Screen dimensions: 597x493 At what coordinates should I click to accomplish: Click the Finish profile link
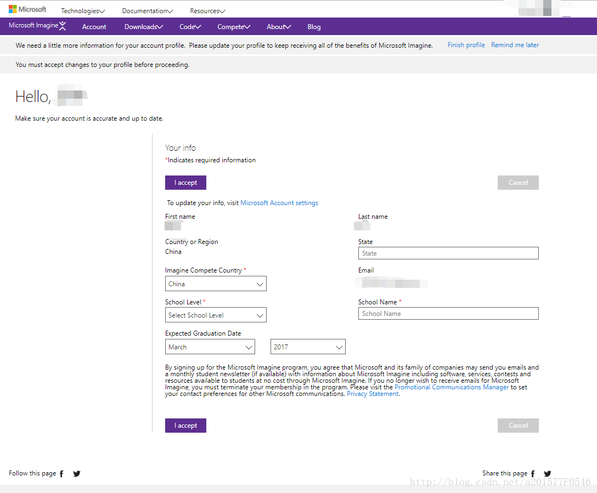pos(466,45)
